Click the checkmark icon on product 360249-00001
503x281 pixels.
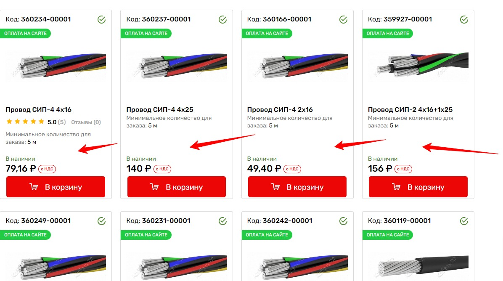pos(102,221)
